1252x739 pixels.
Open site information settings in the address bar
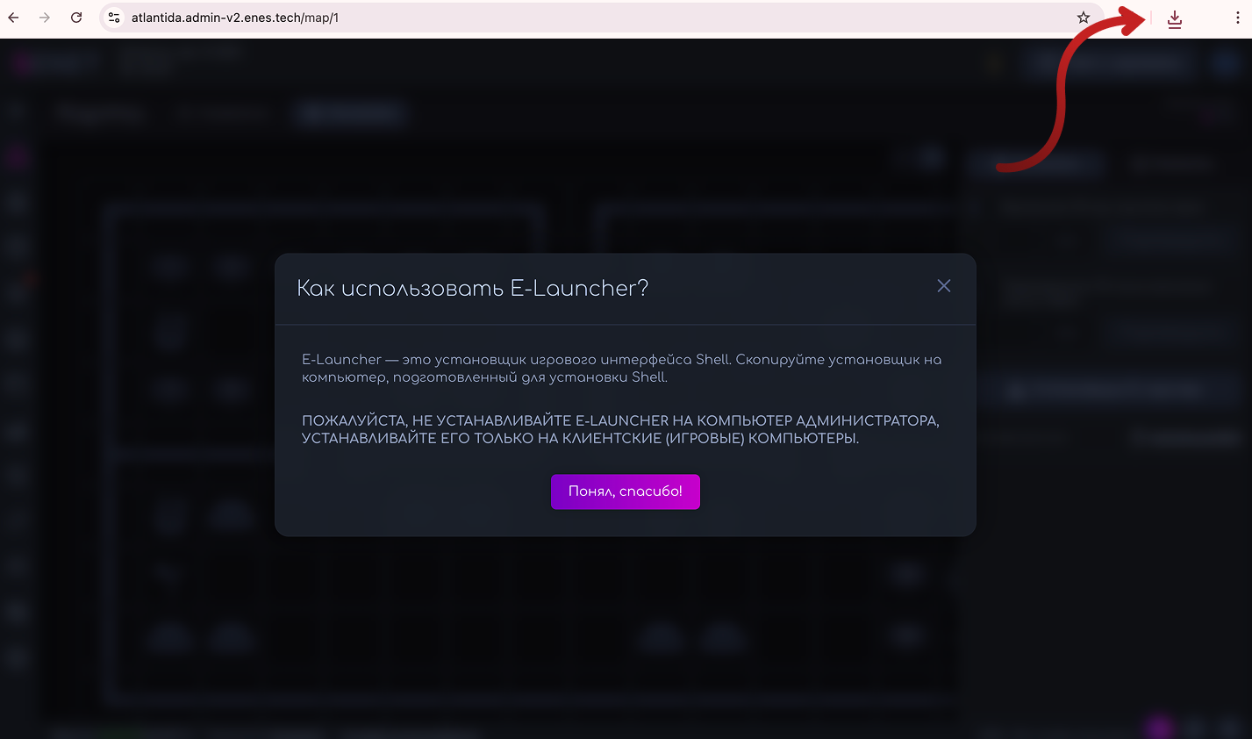[x=113, y=17]
